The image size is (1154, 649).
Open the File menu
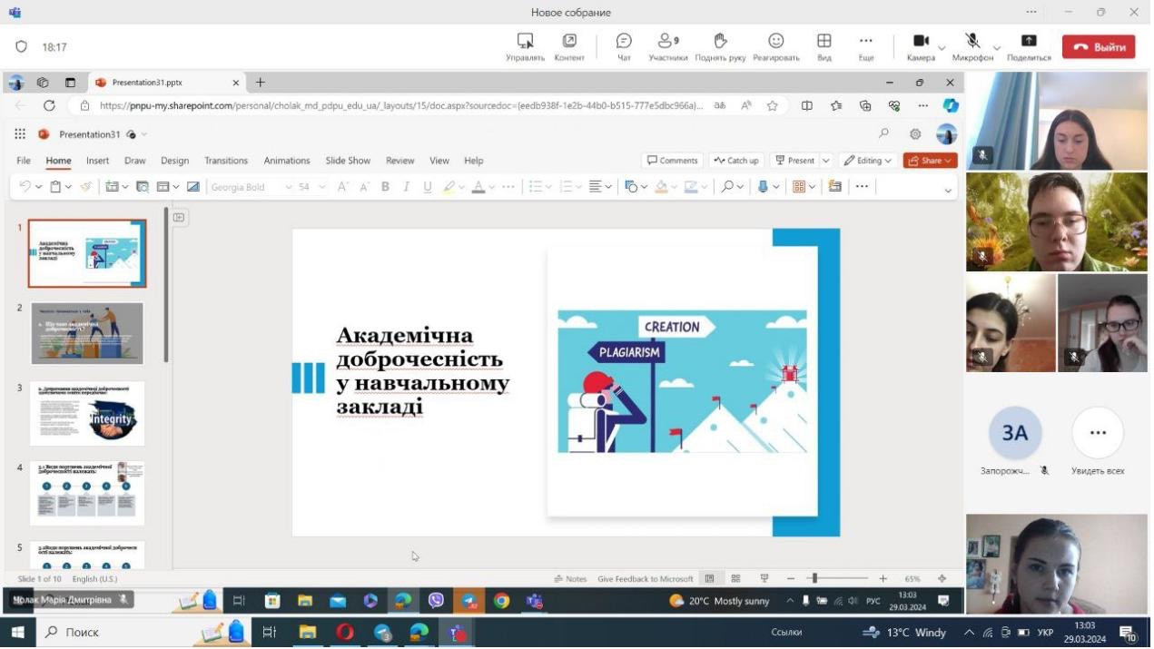24,161
